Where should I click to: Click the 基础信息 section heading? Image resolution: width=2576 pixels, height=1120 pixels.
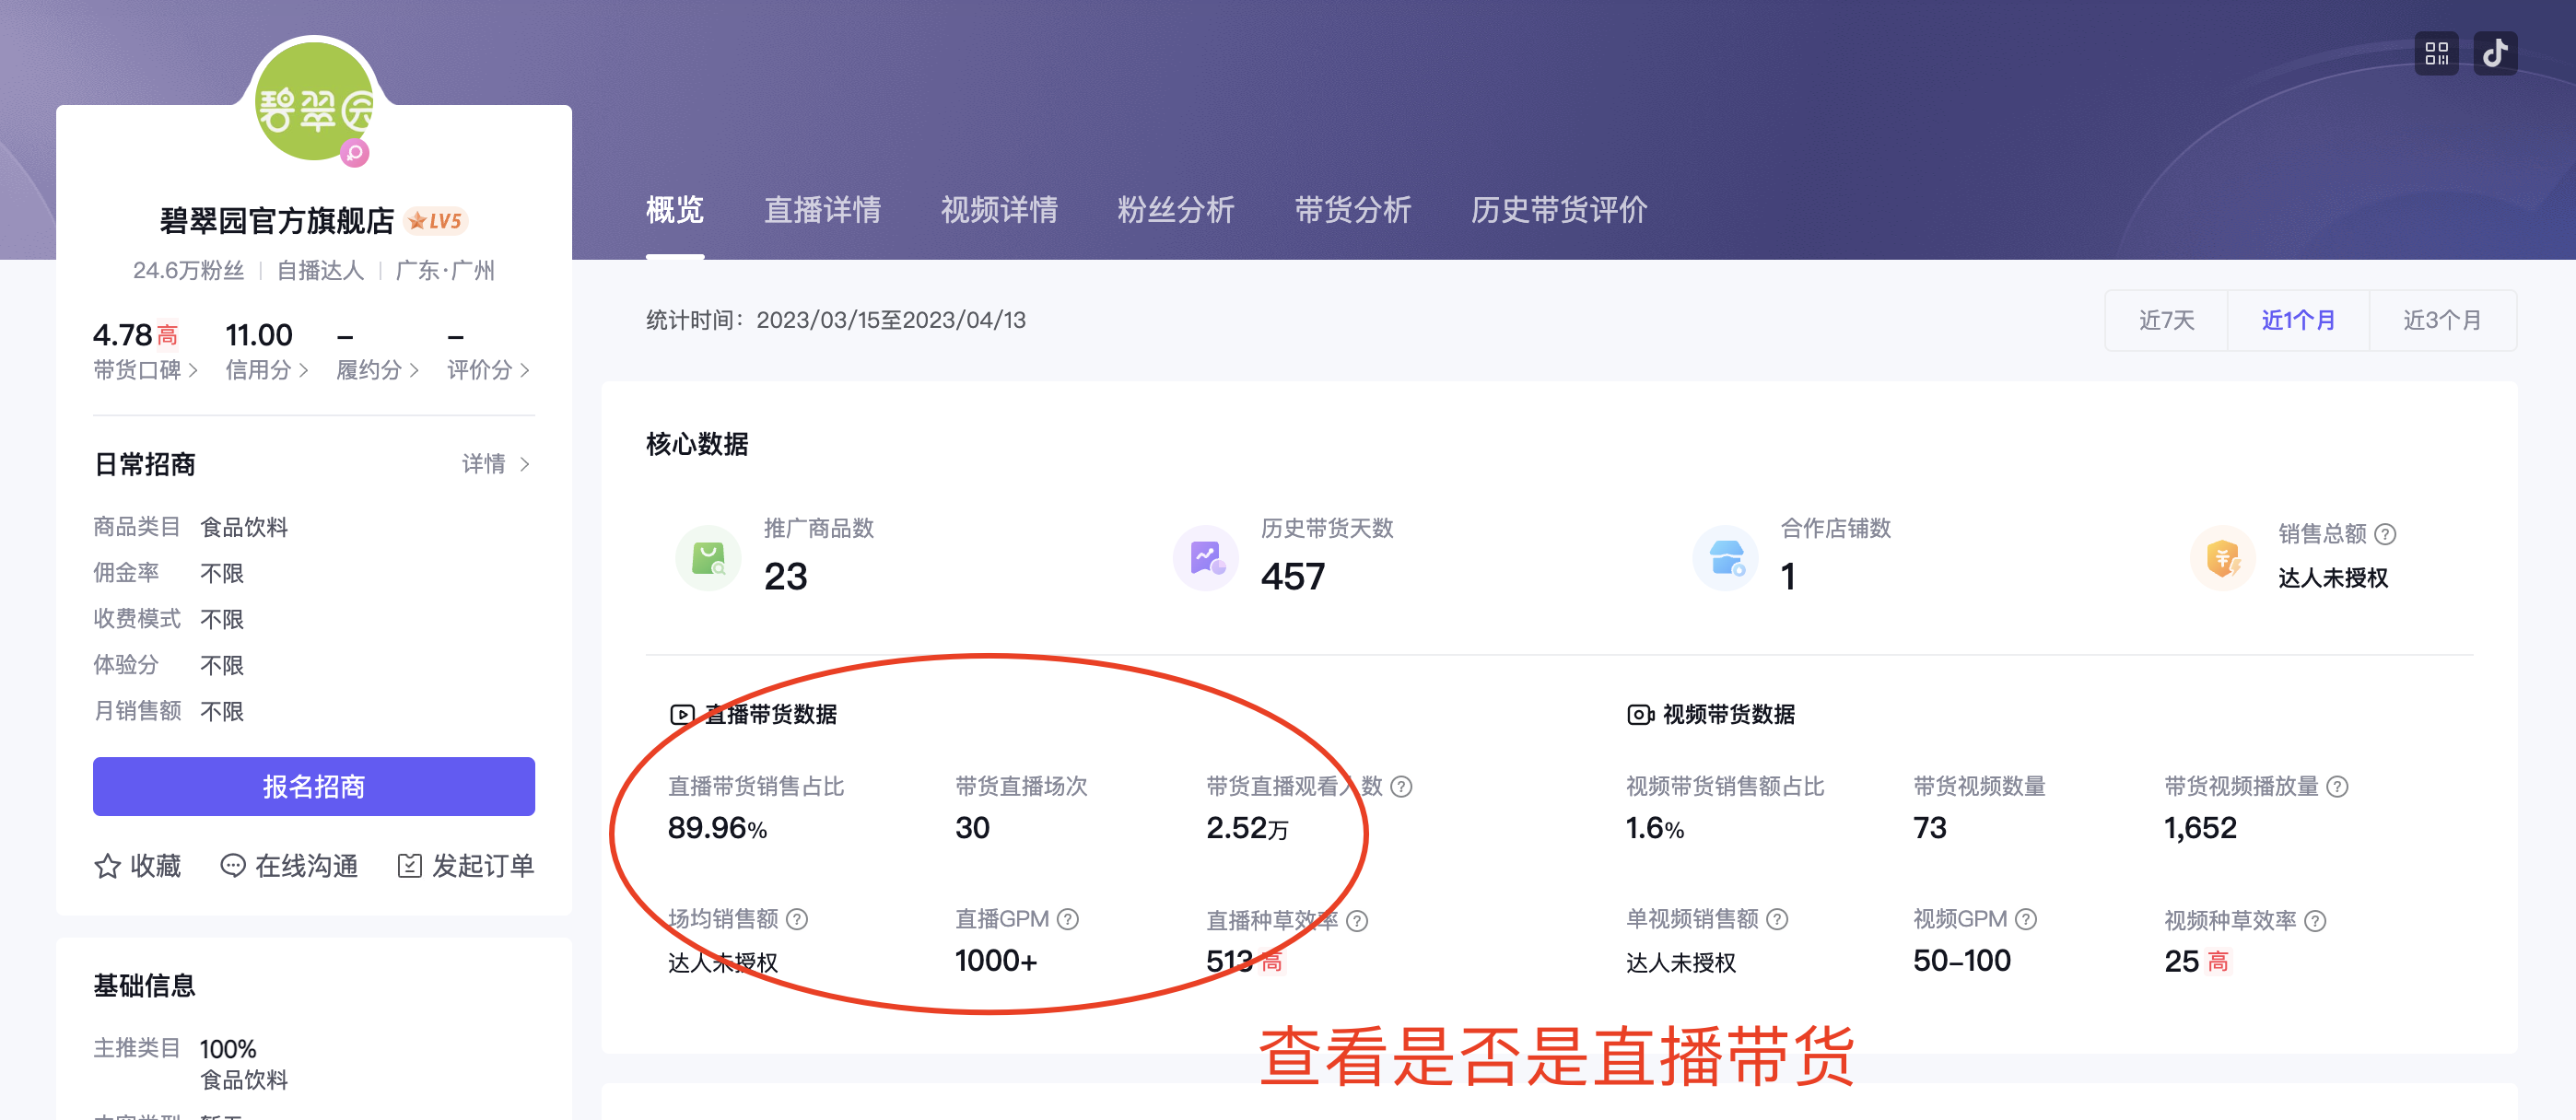(144, 986)
